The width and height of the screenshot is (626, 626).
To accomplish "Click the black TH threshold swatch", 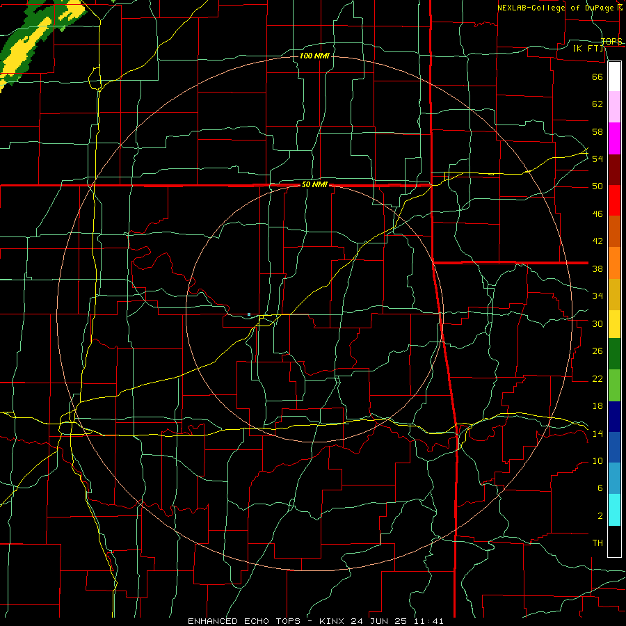I will pyautogui.click(x=614, y=541).
